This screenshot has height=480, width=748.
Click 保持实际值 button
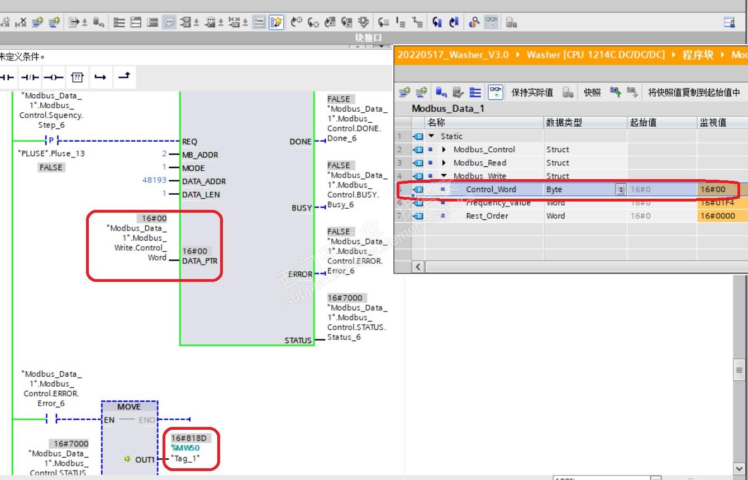(x=532, y=92)
